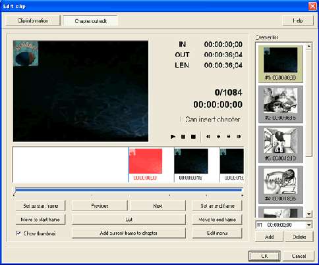Switch to the Clip information tab
The image size is (319, 265).
(33, 21)
